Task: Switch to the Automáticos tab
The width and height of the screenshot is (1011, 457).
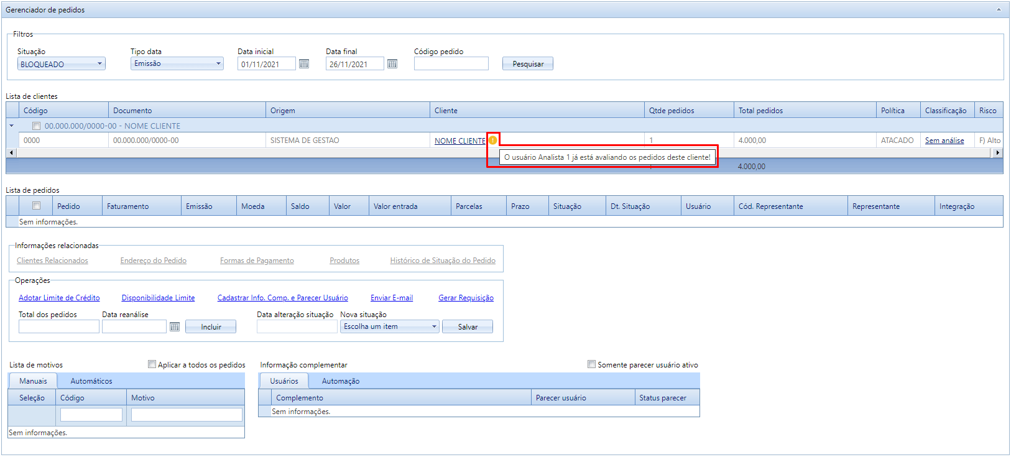Action: pos(91,381)
